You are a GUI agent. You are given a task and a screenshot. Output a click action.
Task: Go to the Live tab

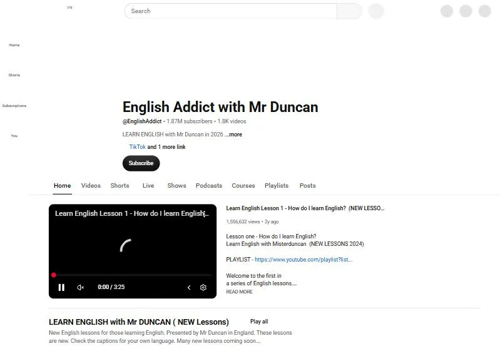click(148, 185)
